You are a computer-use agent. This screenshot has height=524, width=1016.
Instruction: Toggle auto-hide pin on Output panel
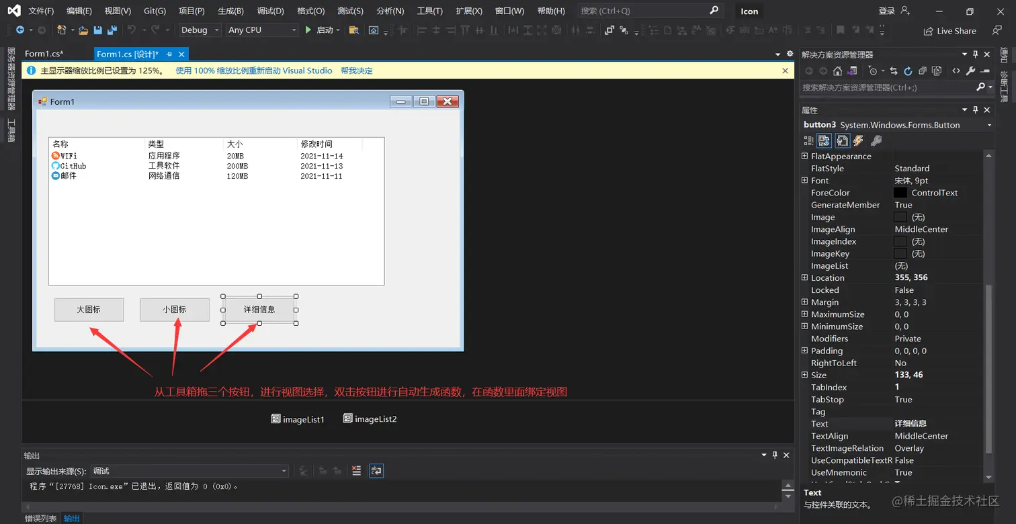point(775,455)
